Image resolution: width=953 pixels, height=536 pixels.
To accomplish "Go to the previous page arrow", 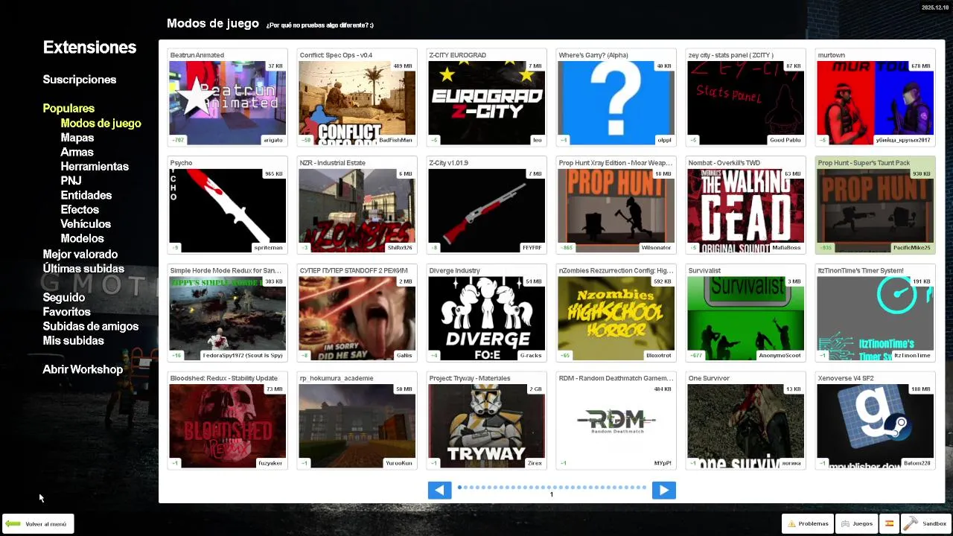I will (439, 490).
